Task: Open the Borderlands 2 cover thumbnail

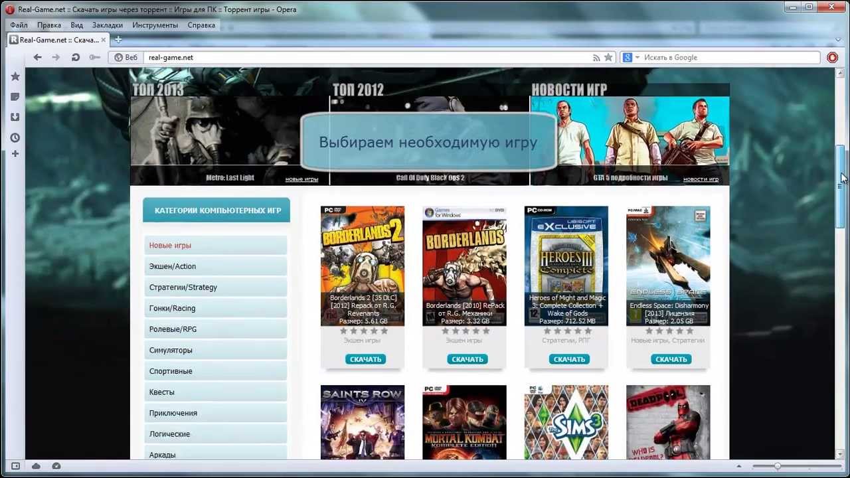Action: click(363, 266)
